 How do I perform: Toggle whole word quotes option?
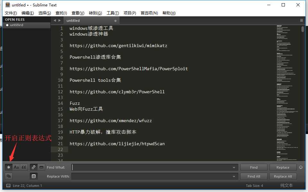tap(24, 167)
